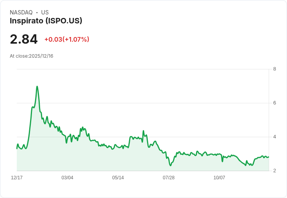
Task: Select the 03/04 date on the x-axis
Action: [x=67, y=178]
